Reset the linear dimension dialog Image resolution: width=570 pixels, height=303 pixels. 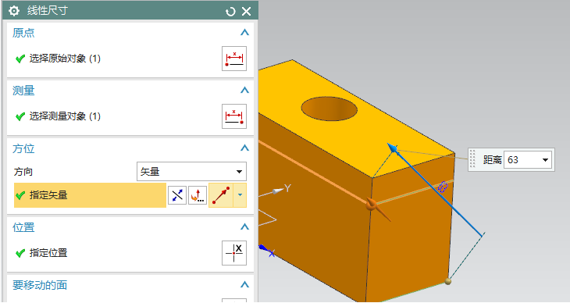point(230,12)
